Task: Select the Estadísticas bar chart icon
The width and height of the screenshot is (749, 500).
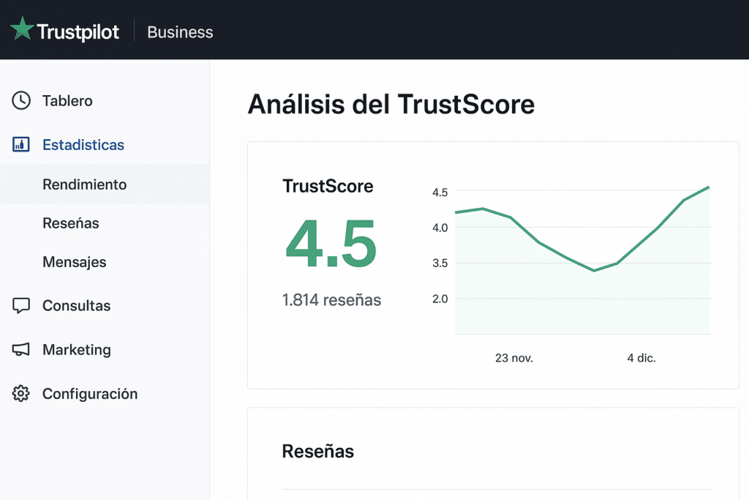Action: coord(18,144)
